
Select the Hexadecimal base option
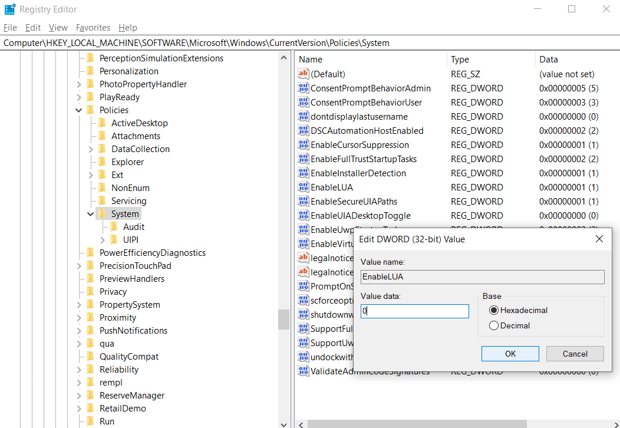pyautogui.click(x=493, y=310)
